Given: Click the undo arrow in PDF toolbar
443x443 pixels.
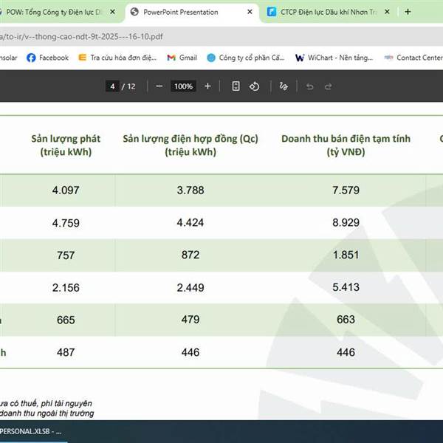Looking at the screenshot, I should pos(309,86).
